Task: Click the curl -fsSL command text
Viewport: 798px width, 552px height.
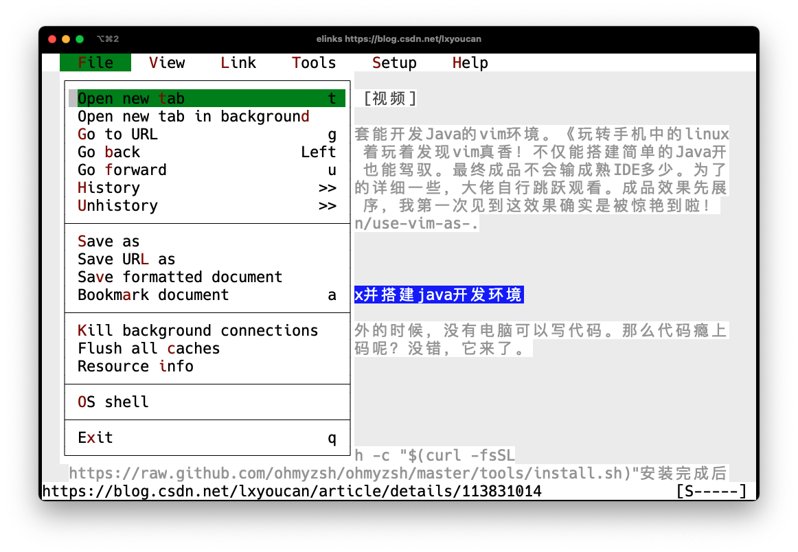Action: tap(435, 455)
